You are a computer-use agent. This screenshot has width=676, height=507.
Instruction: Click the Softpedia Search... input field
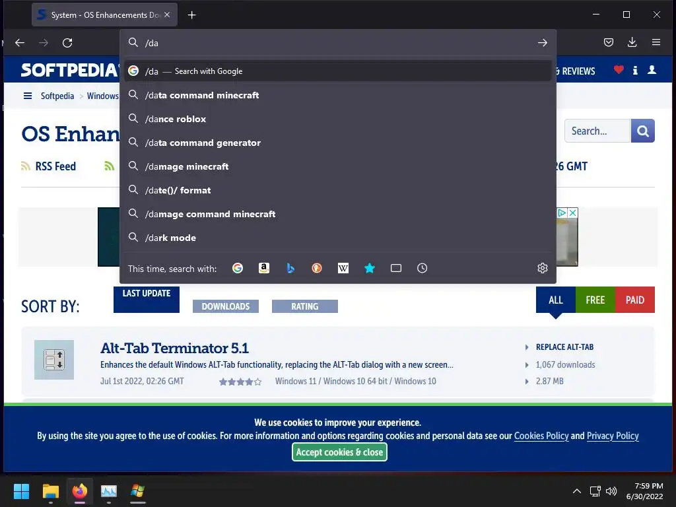(597, 131)
